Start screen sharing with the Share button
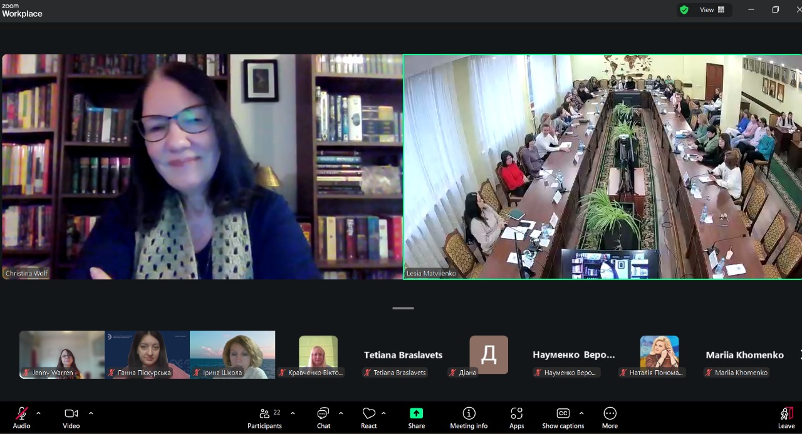The image size is (802, 434). (416, 418)
